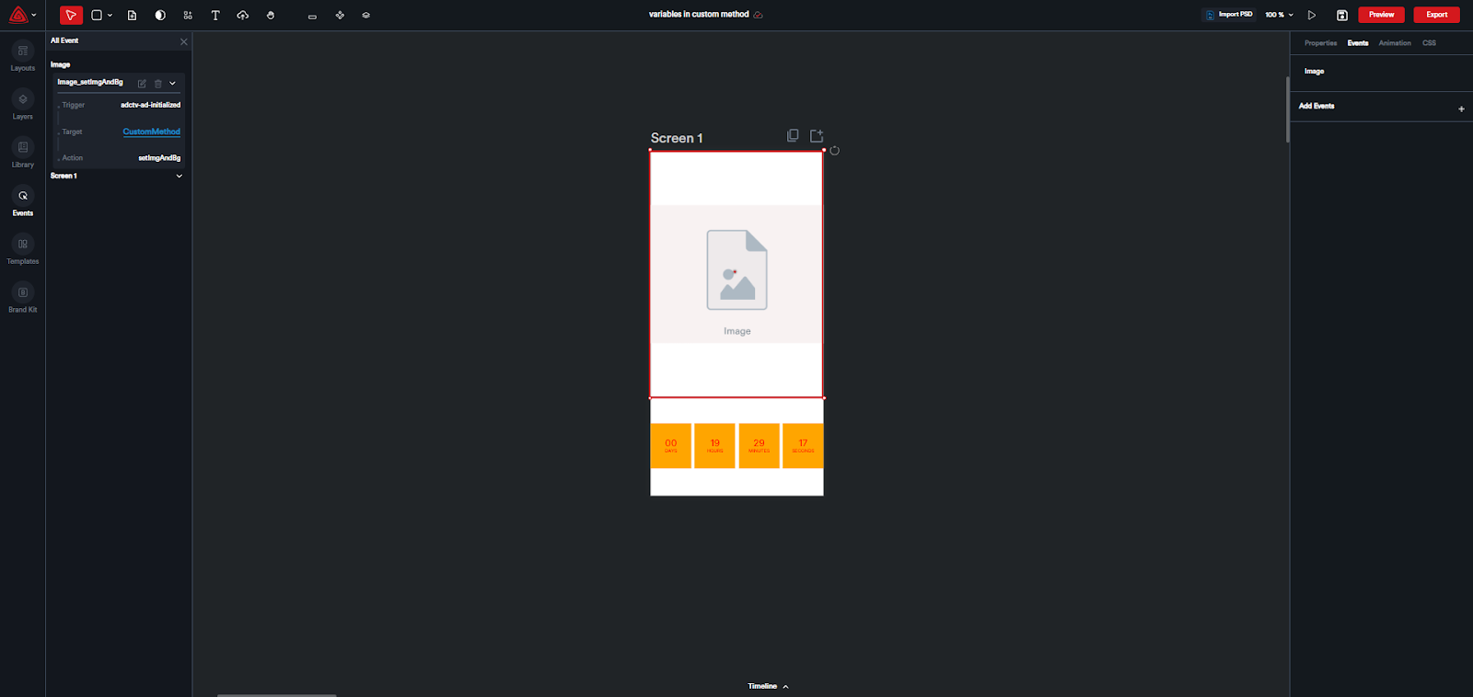Switch to the Properties tab

tap(1320, 43)
